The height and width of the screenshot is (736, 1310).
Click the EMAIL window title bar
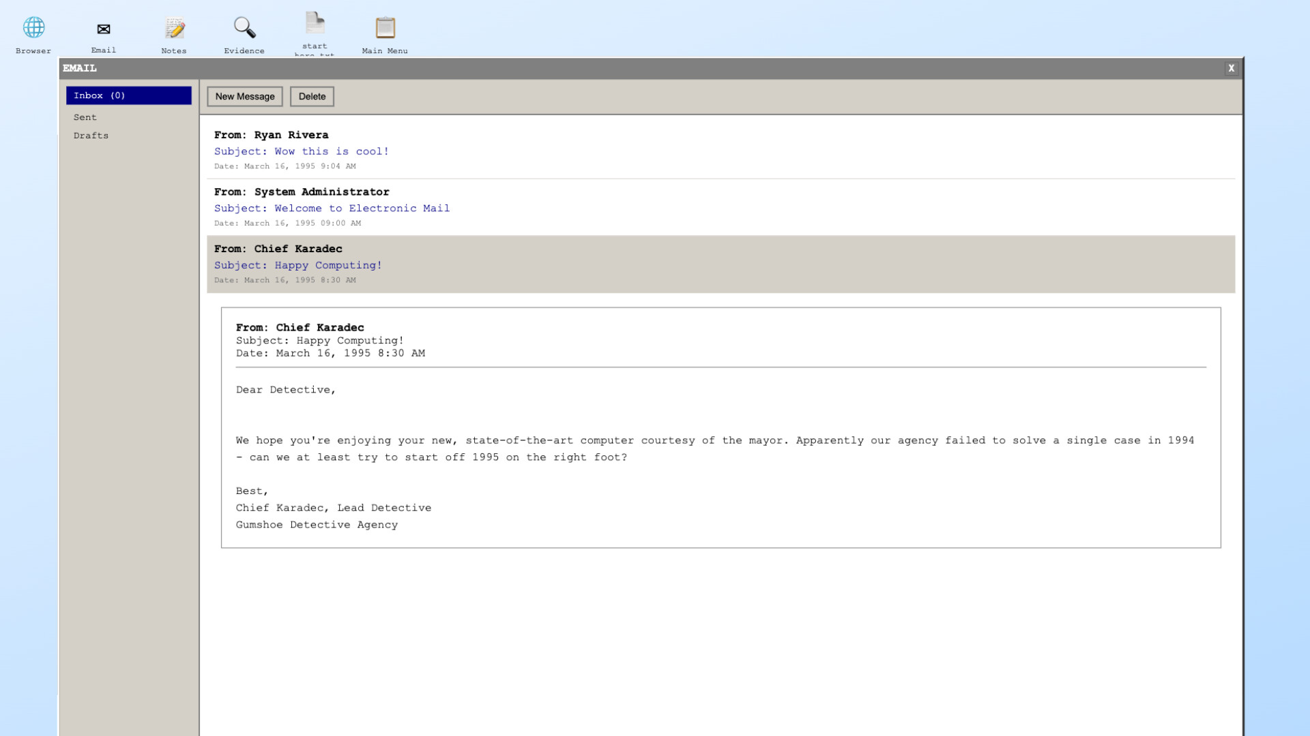[614, 68]
